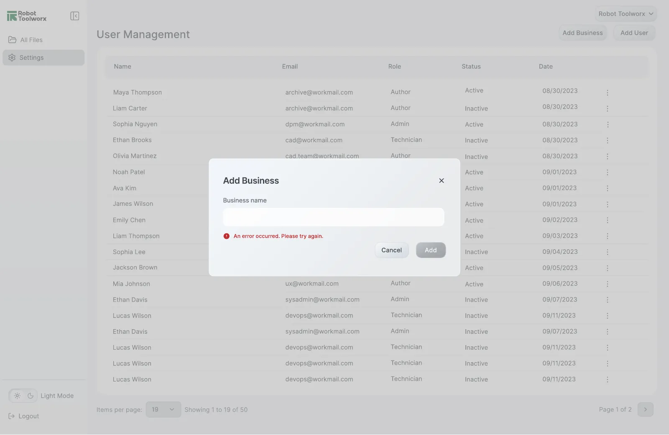Viewport: 669px width, 435px height.
Task: Click the red error alert icon
Action: pyautogui.click(x=227, y=236)
